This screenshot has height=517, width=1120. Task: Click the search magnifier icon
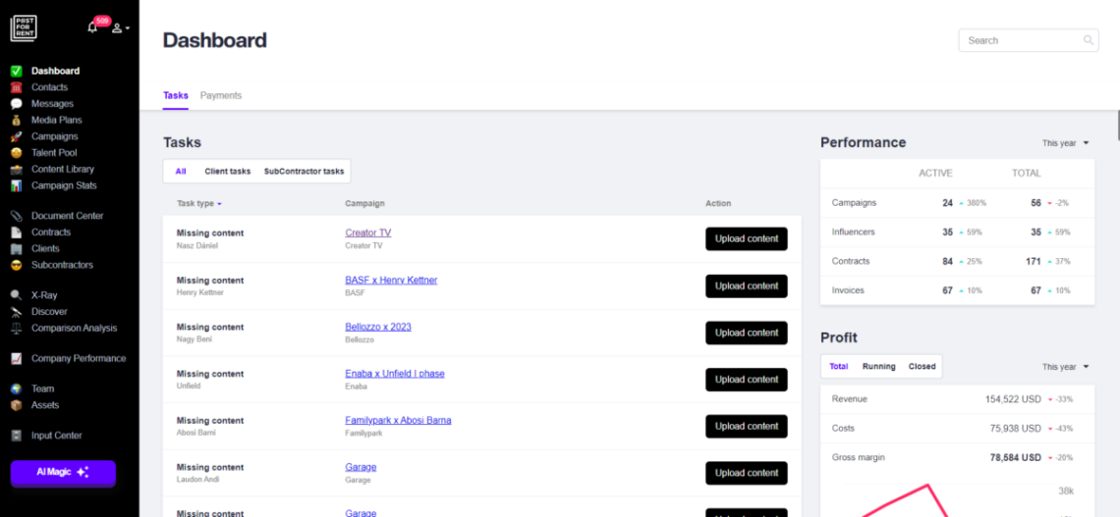1089,40
